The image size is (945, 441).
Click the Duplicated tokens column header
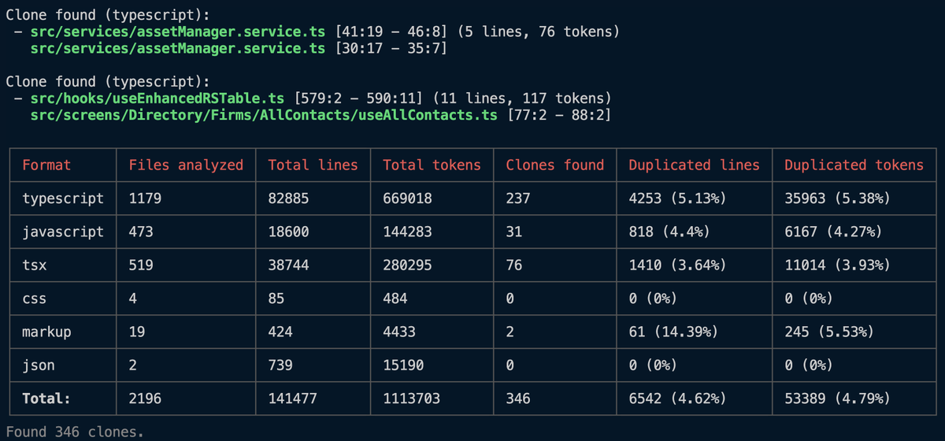[x=854, y=165]
